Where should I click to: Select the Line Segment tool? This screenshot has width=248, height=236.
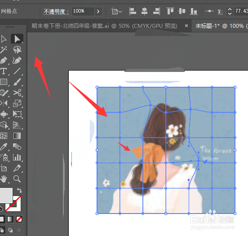click(x=17, y=71)
